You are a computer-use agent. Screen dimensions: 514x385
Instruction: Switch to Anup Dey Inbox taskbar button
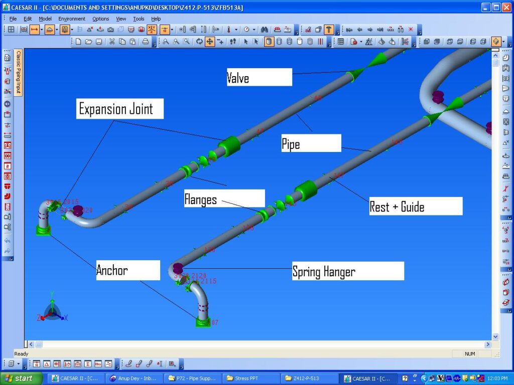click(134, 378)
